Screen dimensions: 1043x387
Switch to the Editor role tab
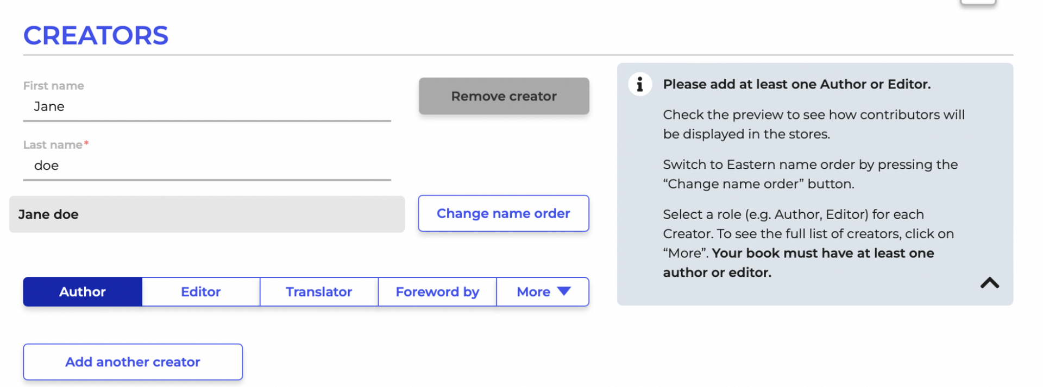click(200, 291)
